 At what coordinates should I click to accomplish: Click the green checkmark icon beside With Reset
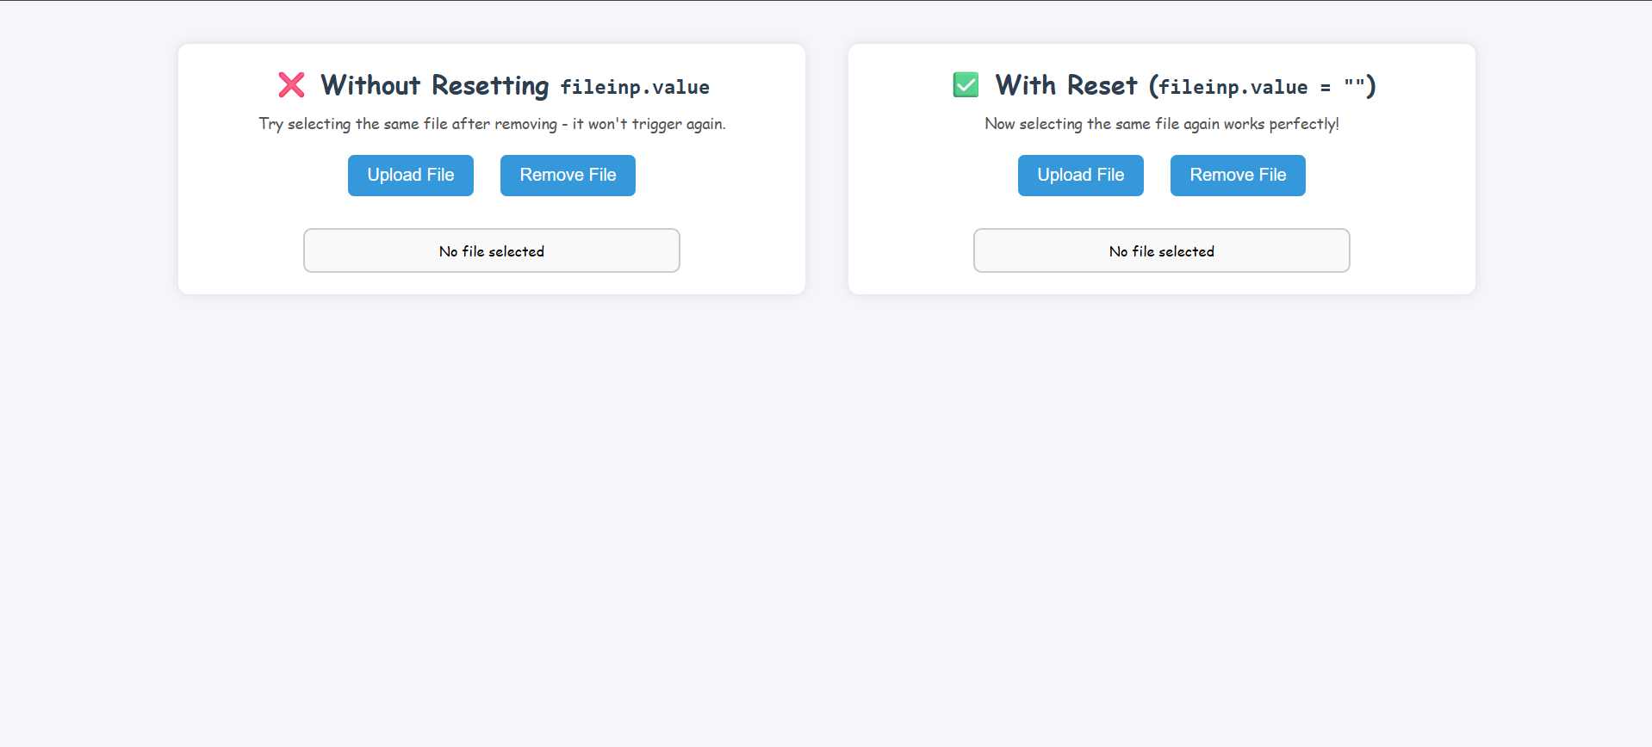click(966, 84)
